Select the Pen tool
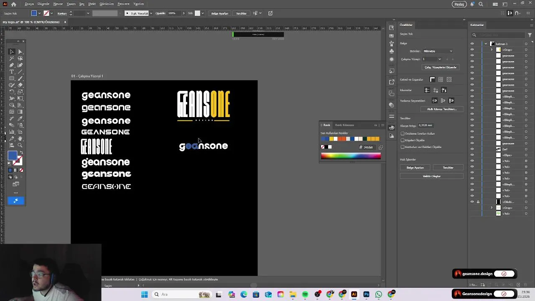Image resolution: width=535 pixels, height=301 pixels. [x=12, y=65]
